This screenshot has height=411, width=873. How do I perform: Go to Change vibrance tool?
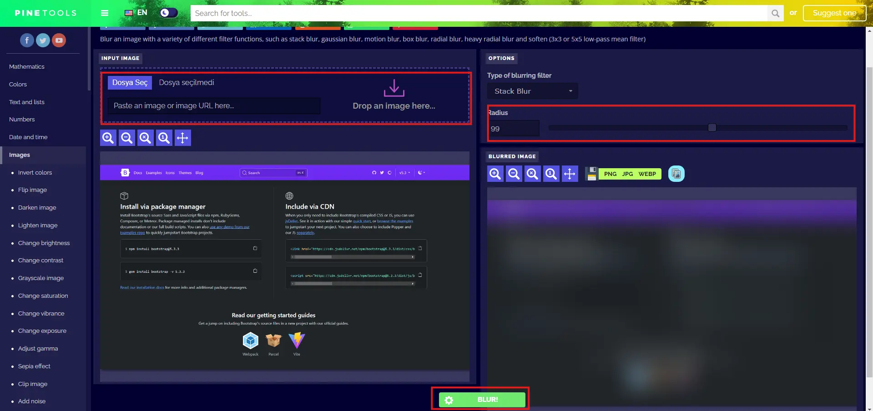coord(41,313)
